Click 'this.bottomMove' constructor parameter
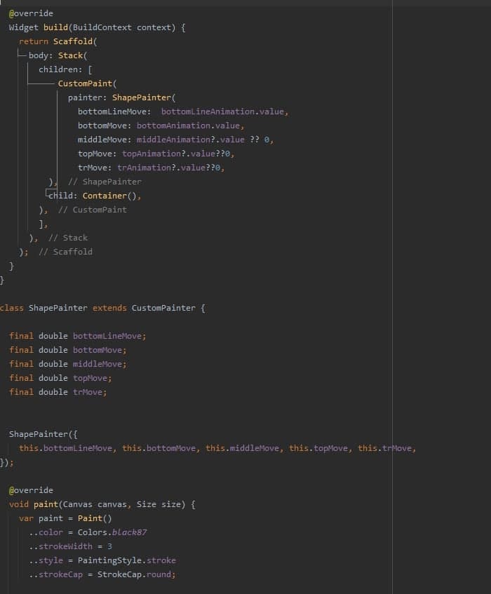491x594 pixels. [x=159, y=447]
